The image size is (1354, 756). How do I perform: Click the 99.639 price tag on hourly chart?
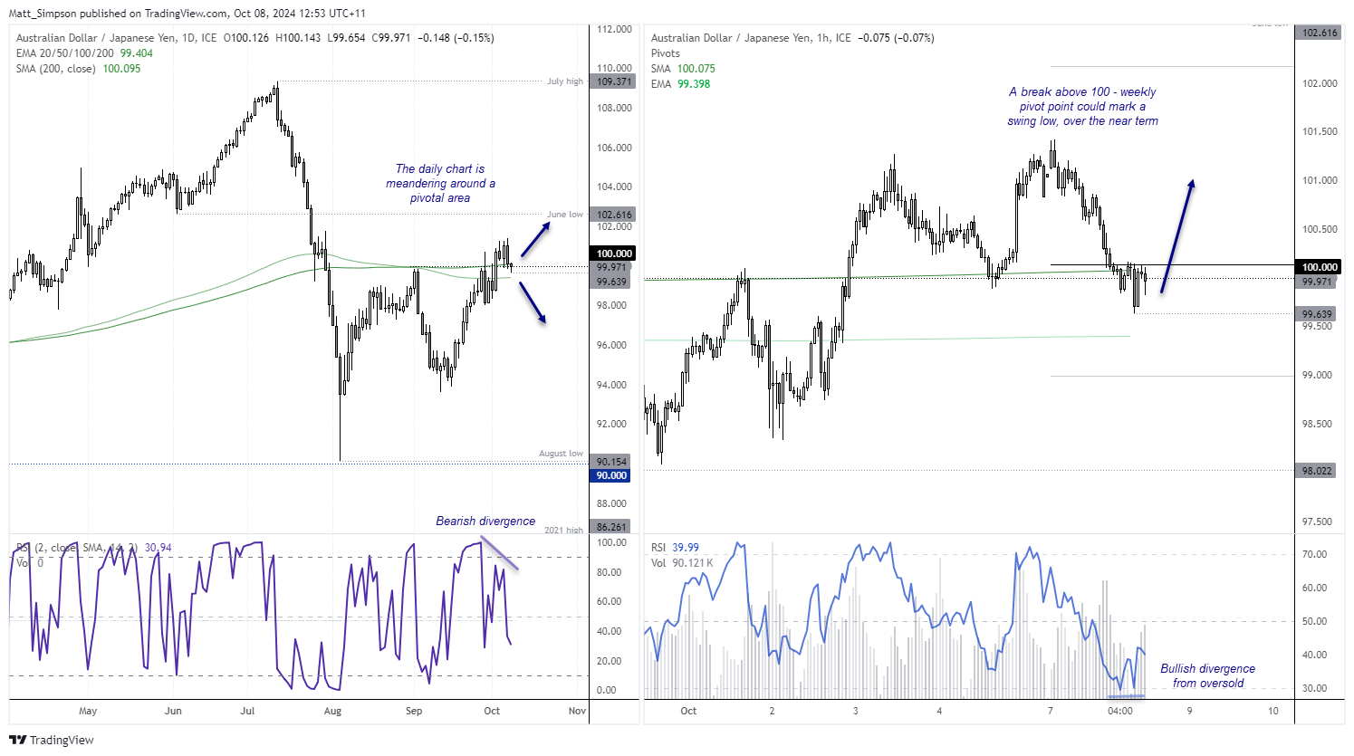coord(1317,314)
